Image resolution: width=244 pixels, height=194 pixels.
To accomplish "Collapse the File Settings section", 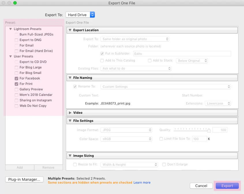I will (x=70, y=121).
